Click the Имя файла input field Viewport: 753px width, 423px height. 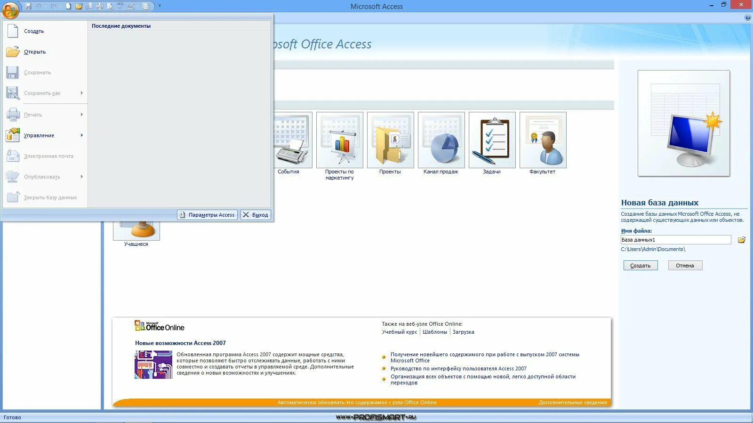point(676,240)
